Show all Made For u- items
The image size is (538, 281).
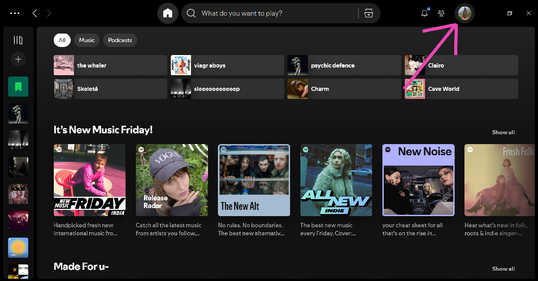coord(503,269)
